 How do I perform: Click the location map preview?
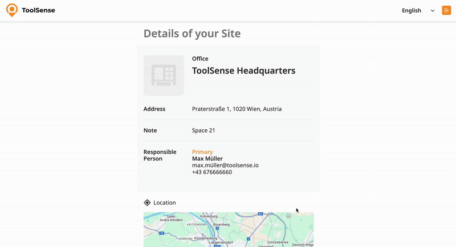point(229,229)
